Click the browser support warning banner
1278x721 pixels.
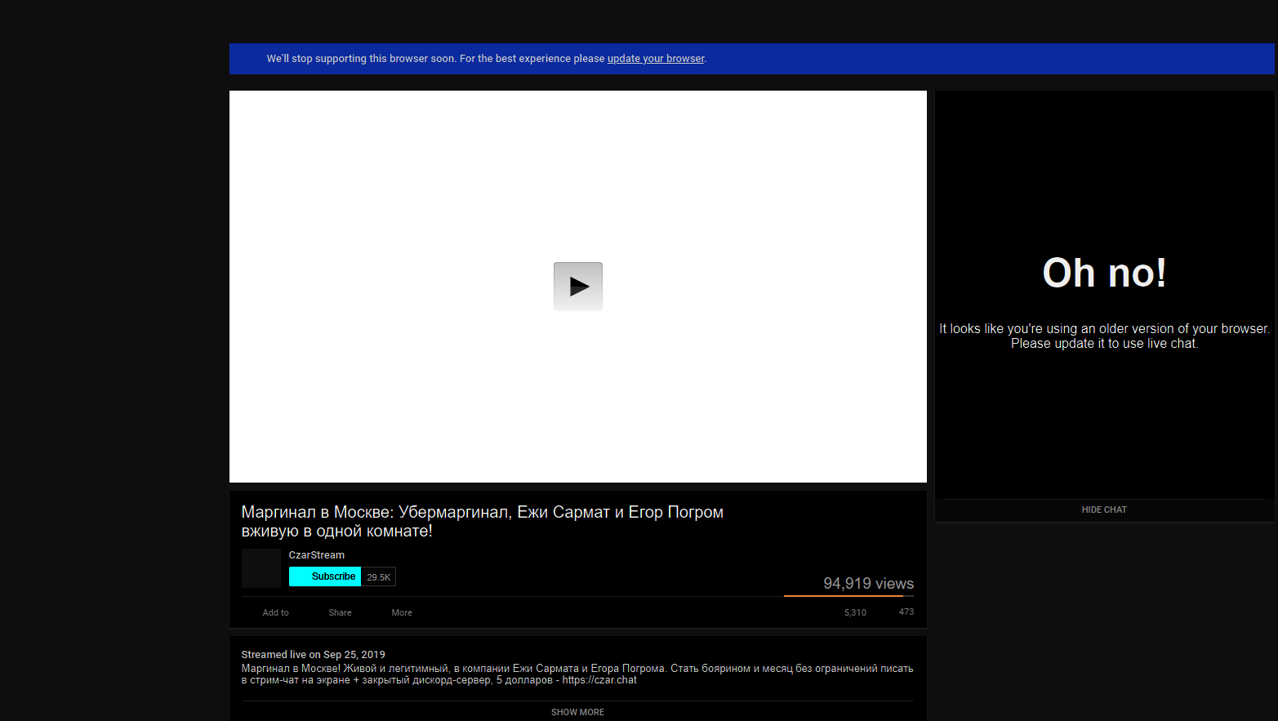(751, 59)
